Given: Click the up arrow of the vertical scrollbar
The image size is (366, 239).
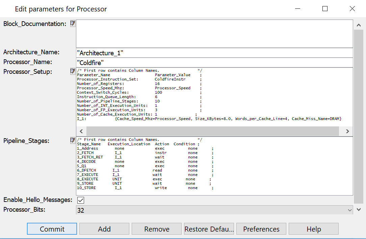Looking at the screenshot, I should point(359,25).
